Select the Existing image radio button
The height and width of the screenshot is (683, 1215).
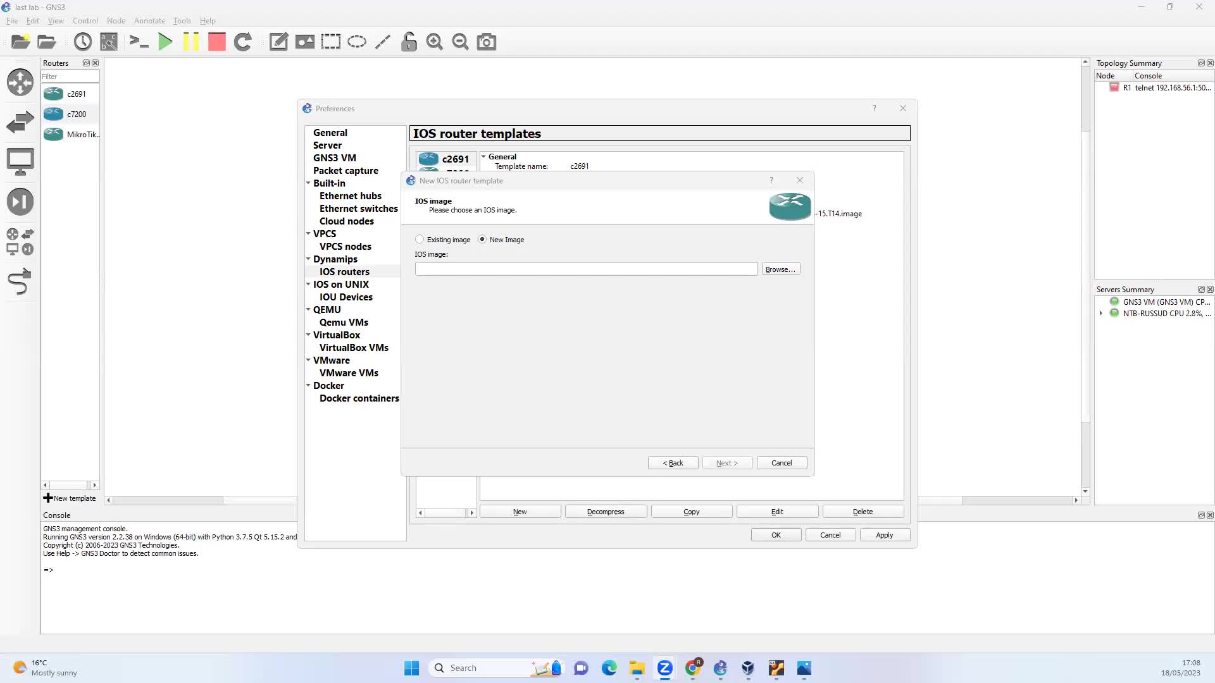pos(420,239)
